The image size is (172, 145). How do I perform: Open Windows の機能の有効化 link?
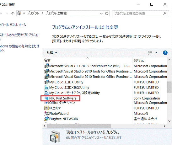click(x=19, y=48)
